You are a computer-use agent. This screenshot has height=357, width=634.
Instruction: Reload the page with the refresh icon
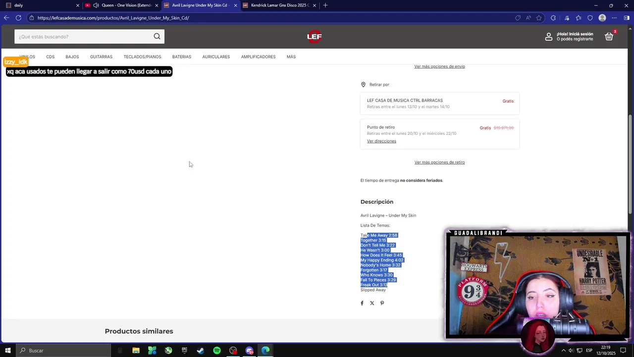18,18
